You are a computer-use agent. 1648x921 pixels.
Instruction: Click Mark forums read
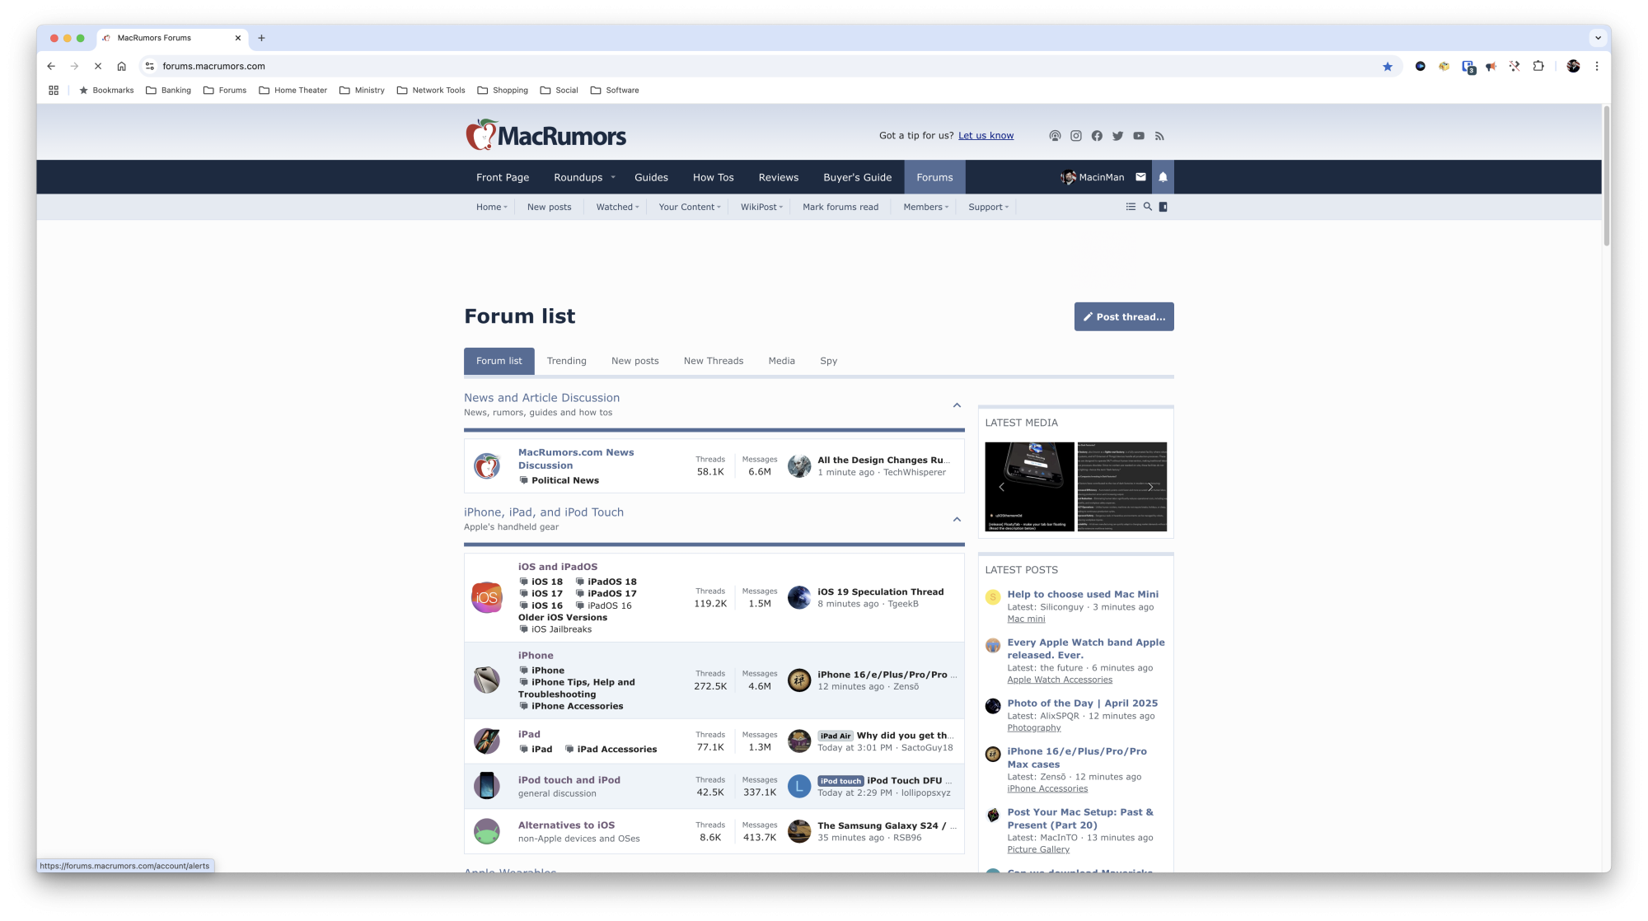(840, 207)
